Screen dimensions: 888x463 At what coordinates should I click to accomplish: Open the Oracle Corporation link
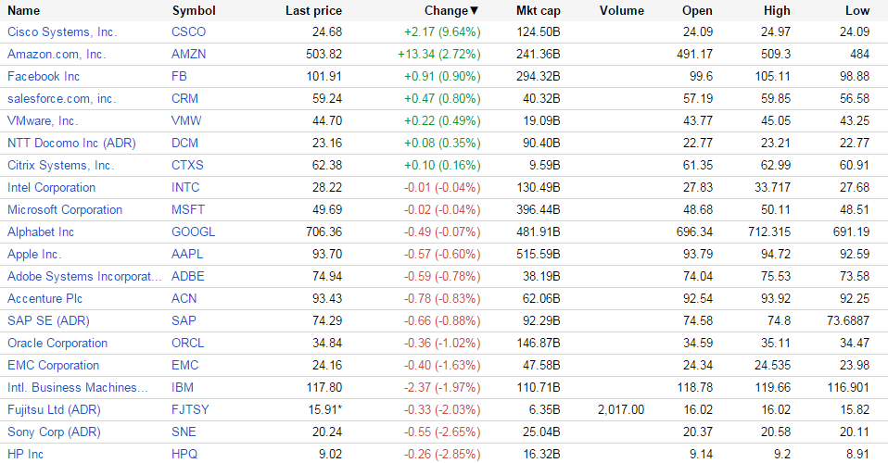57,344
